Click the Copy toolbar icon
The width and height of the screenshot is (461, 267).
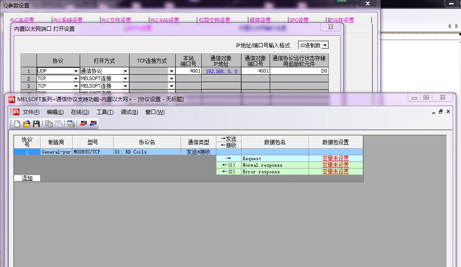(49, 124)
